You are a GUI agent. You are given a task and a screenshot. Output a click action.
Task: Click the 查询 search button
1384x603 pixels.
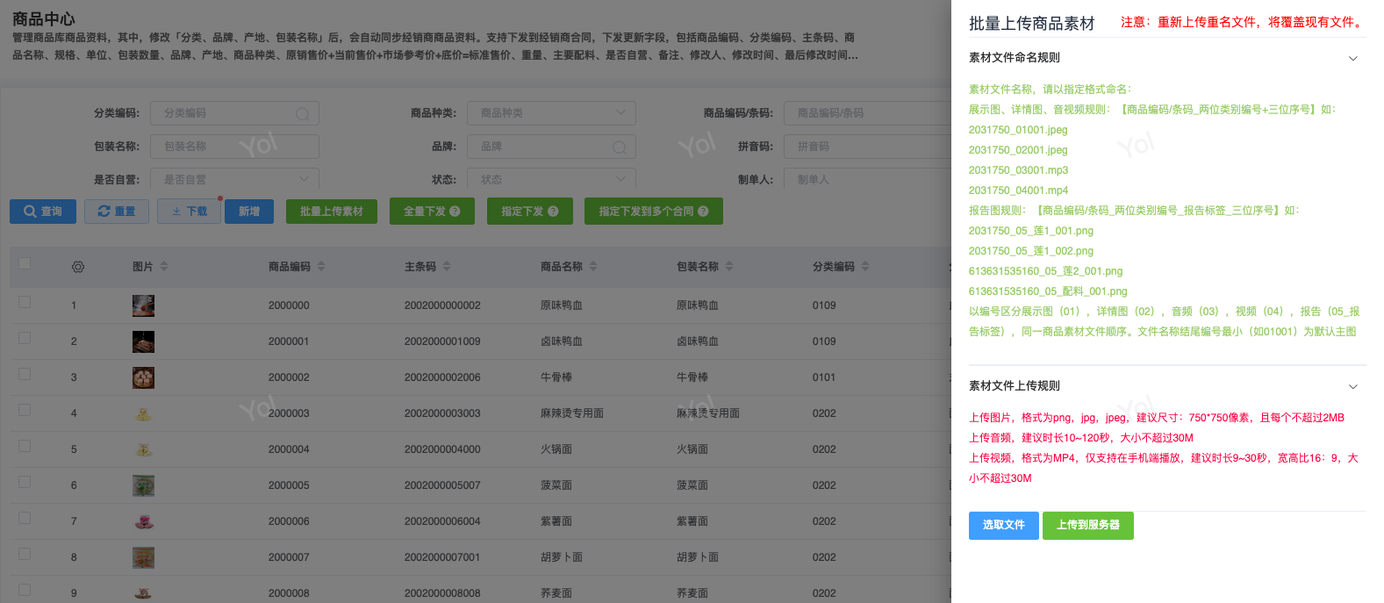43,212
